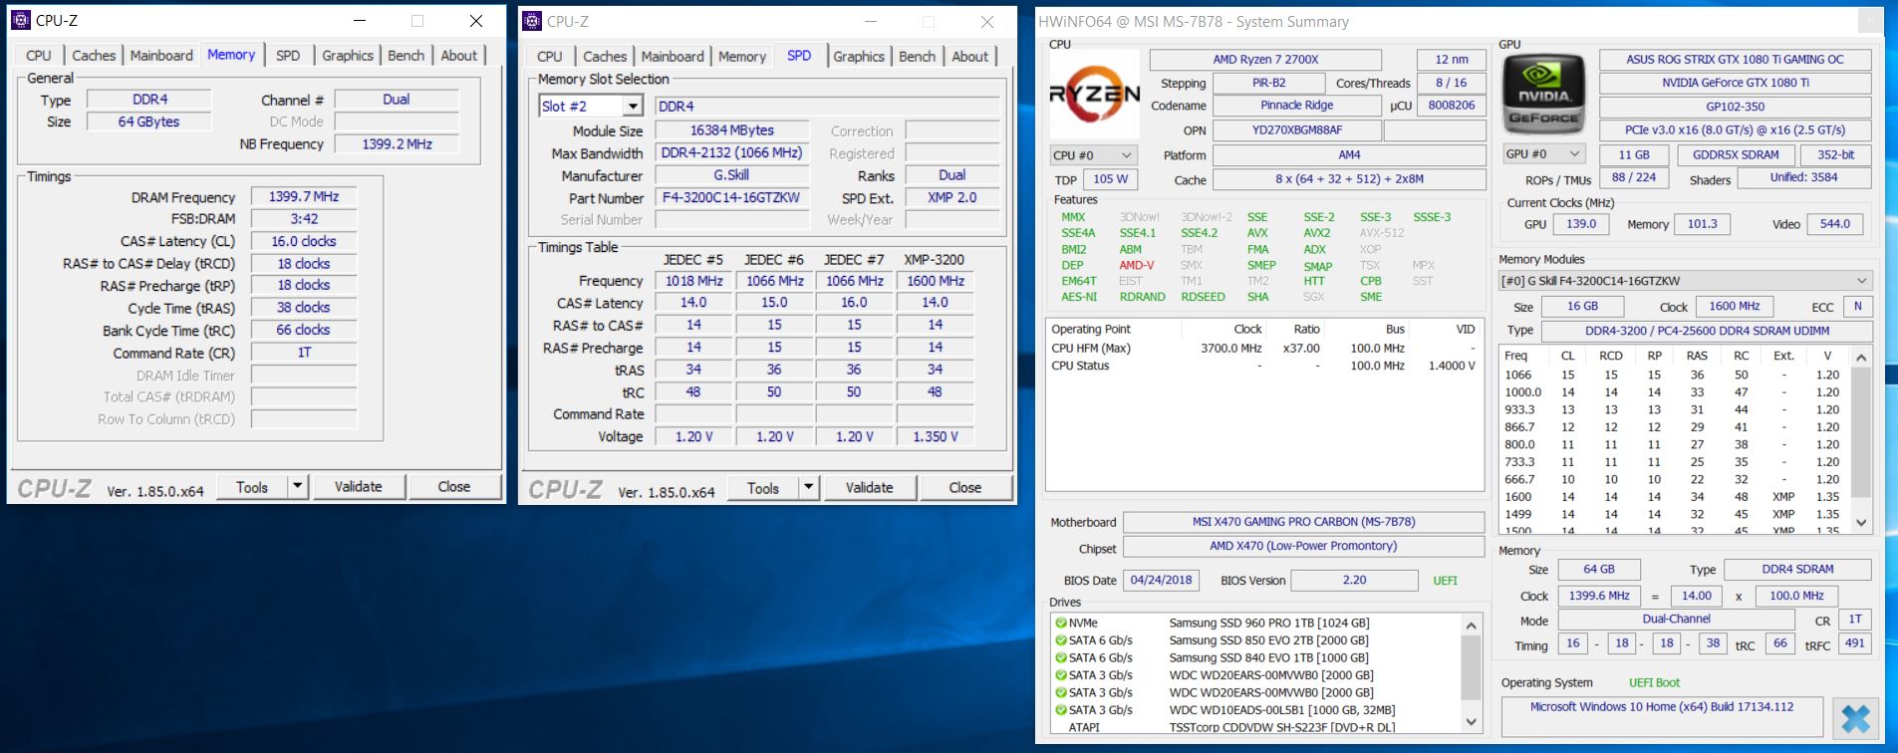Click XMP-3200 frequency 1600 MHz cell
This screenshot has width=1898, height=753.
click(936, 281)
